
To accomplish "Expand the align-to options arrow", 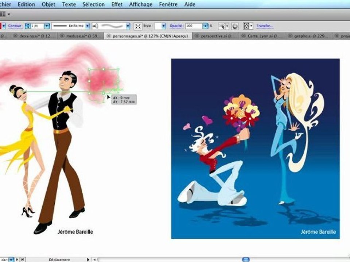I will 251,26.
